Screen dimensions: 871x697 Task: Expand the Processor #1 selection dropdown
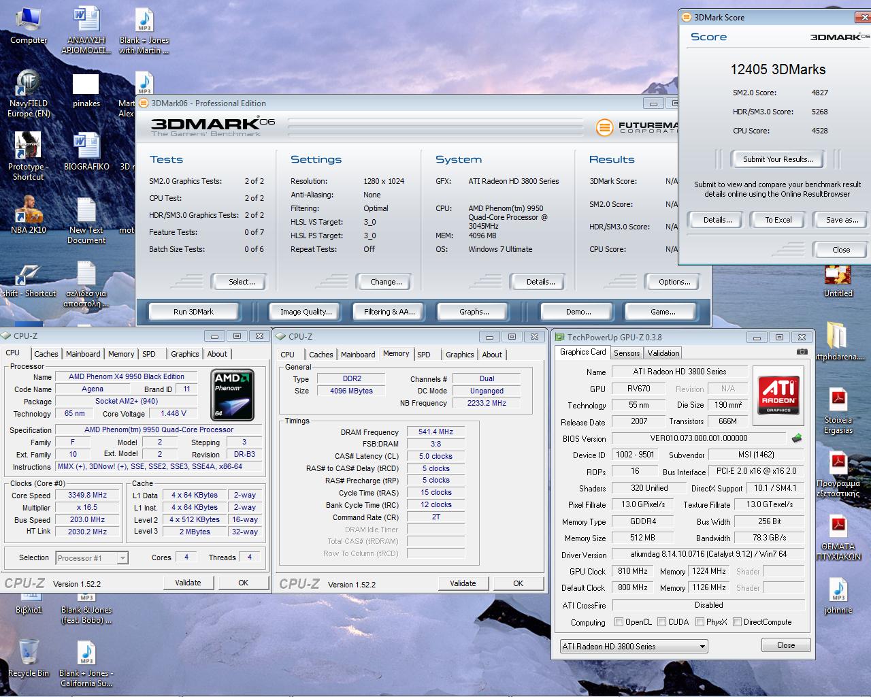[91, 558]
